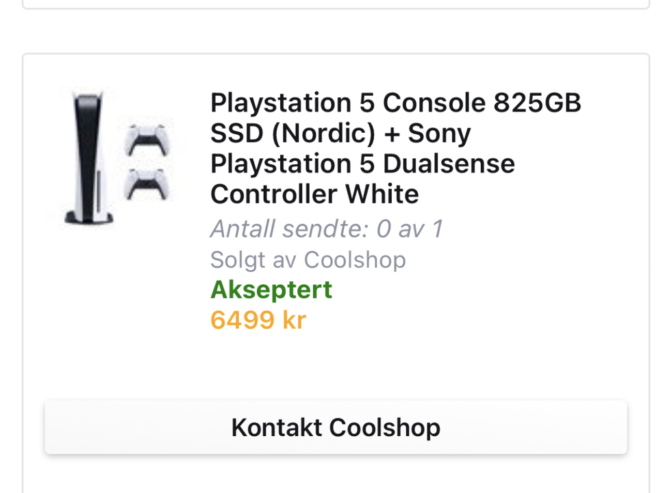The image size is (672, 493).
Task: Click the Dualsense word in product title
Action: point(449,164)
